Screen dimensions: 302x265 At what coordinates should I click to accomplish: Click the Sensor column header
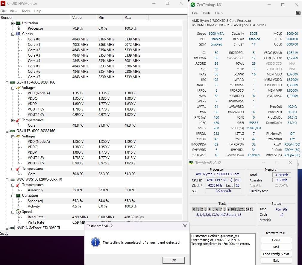[35, 17]
